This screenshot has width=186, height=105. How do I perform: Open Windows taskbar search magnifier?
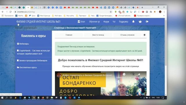tap(6, 98)
